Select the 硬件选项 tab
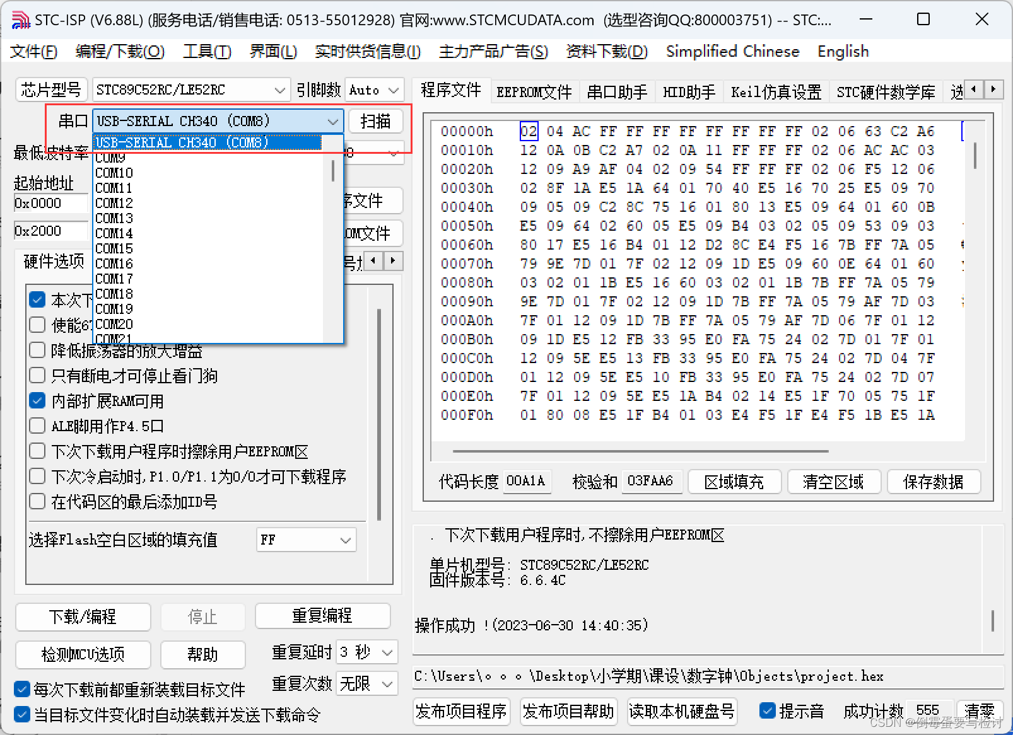 [x=53, y=261]
